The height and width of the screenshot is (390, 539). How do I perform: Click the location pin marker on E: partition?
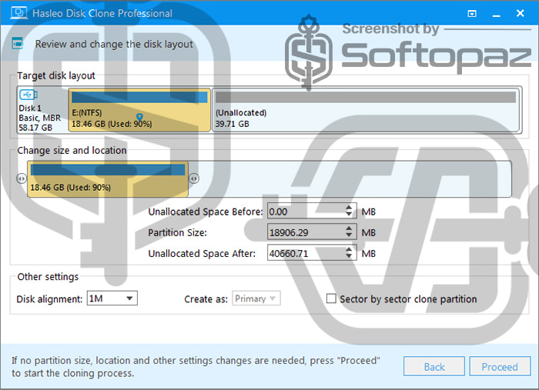(139, 118)
